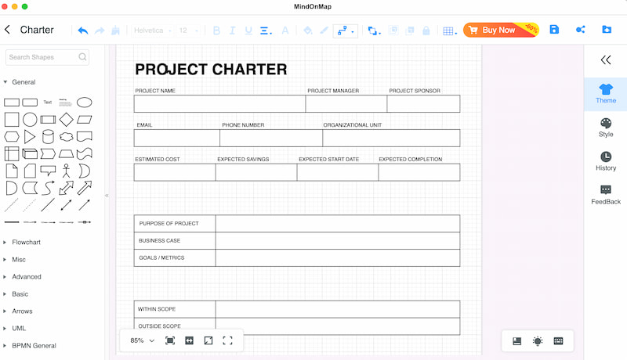This screenshot has height=360, width=627.
Task: Select the diamond shape
Action: pos(67,119)
